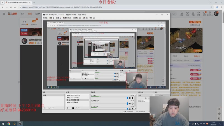Open OBS 工具 menu

(85, 18)
